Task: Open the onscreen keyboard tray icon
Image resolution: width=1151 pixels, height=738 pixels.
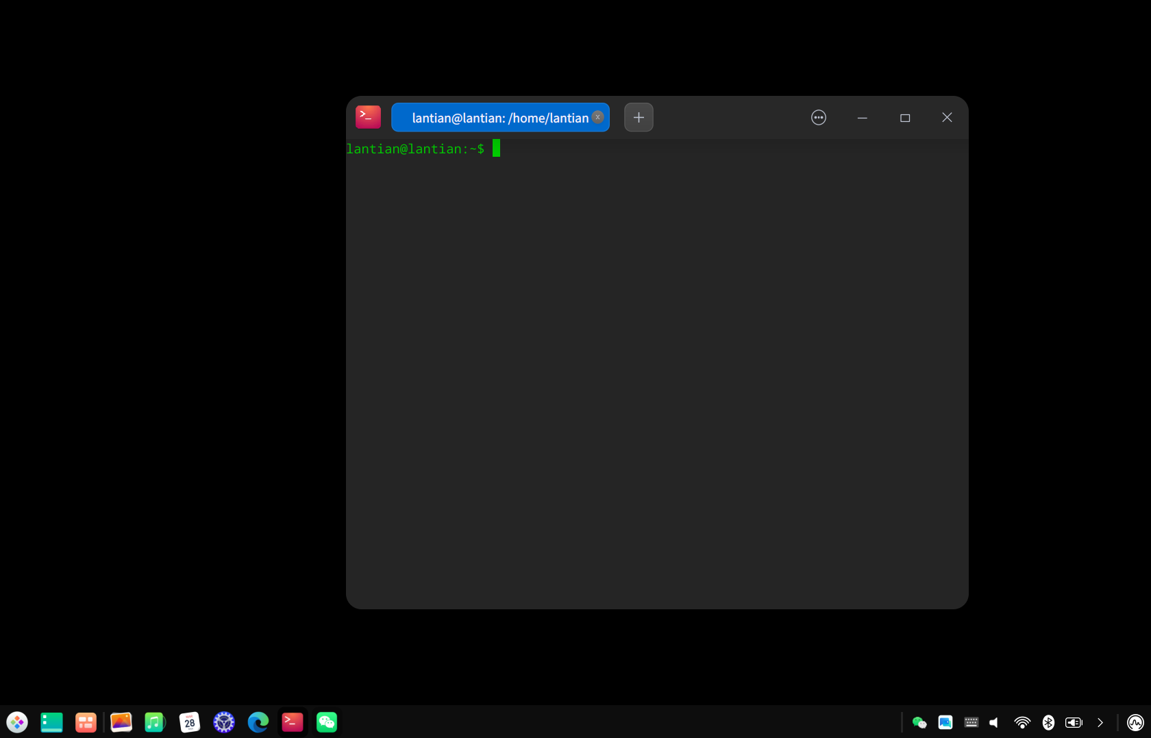Action: (971, 722)
